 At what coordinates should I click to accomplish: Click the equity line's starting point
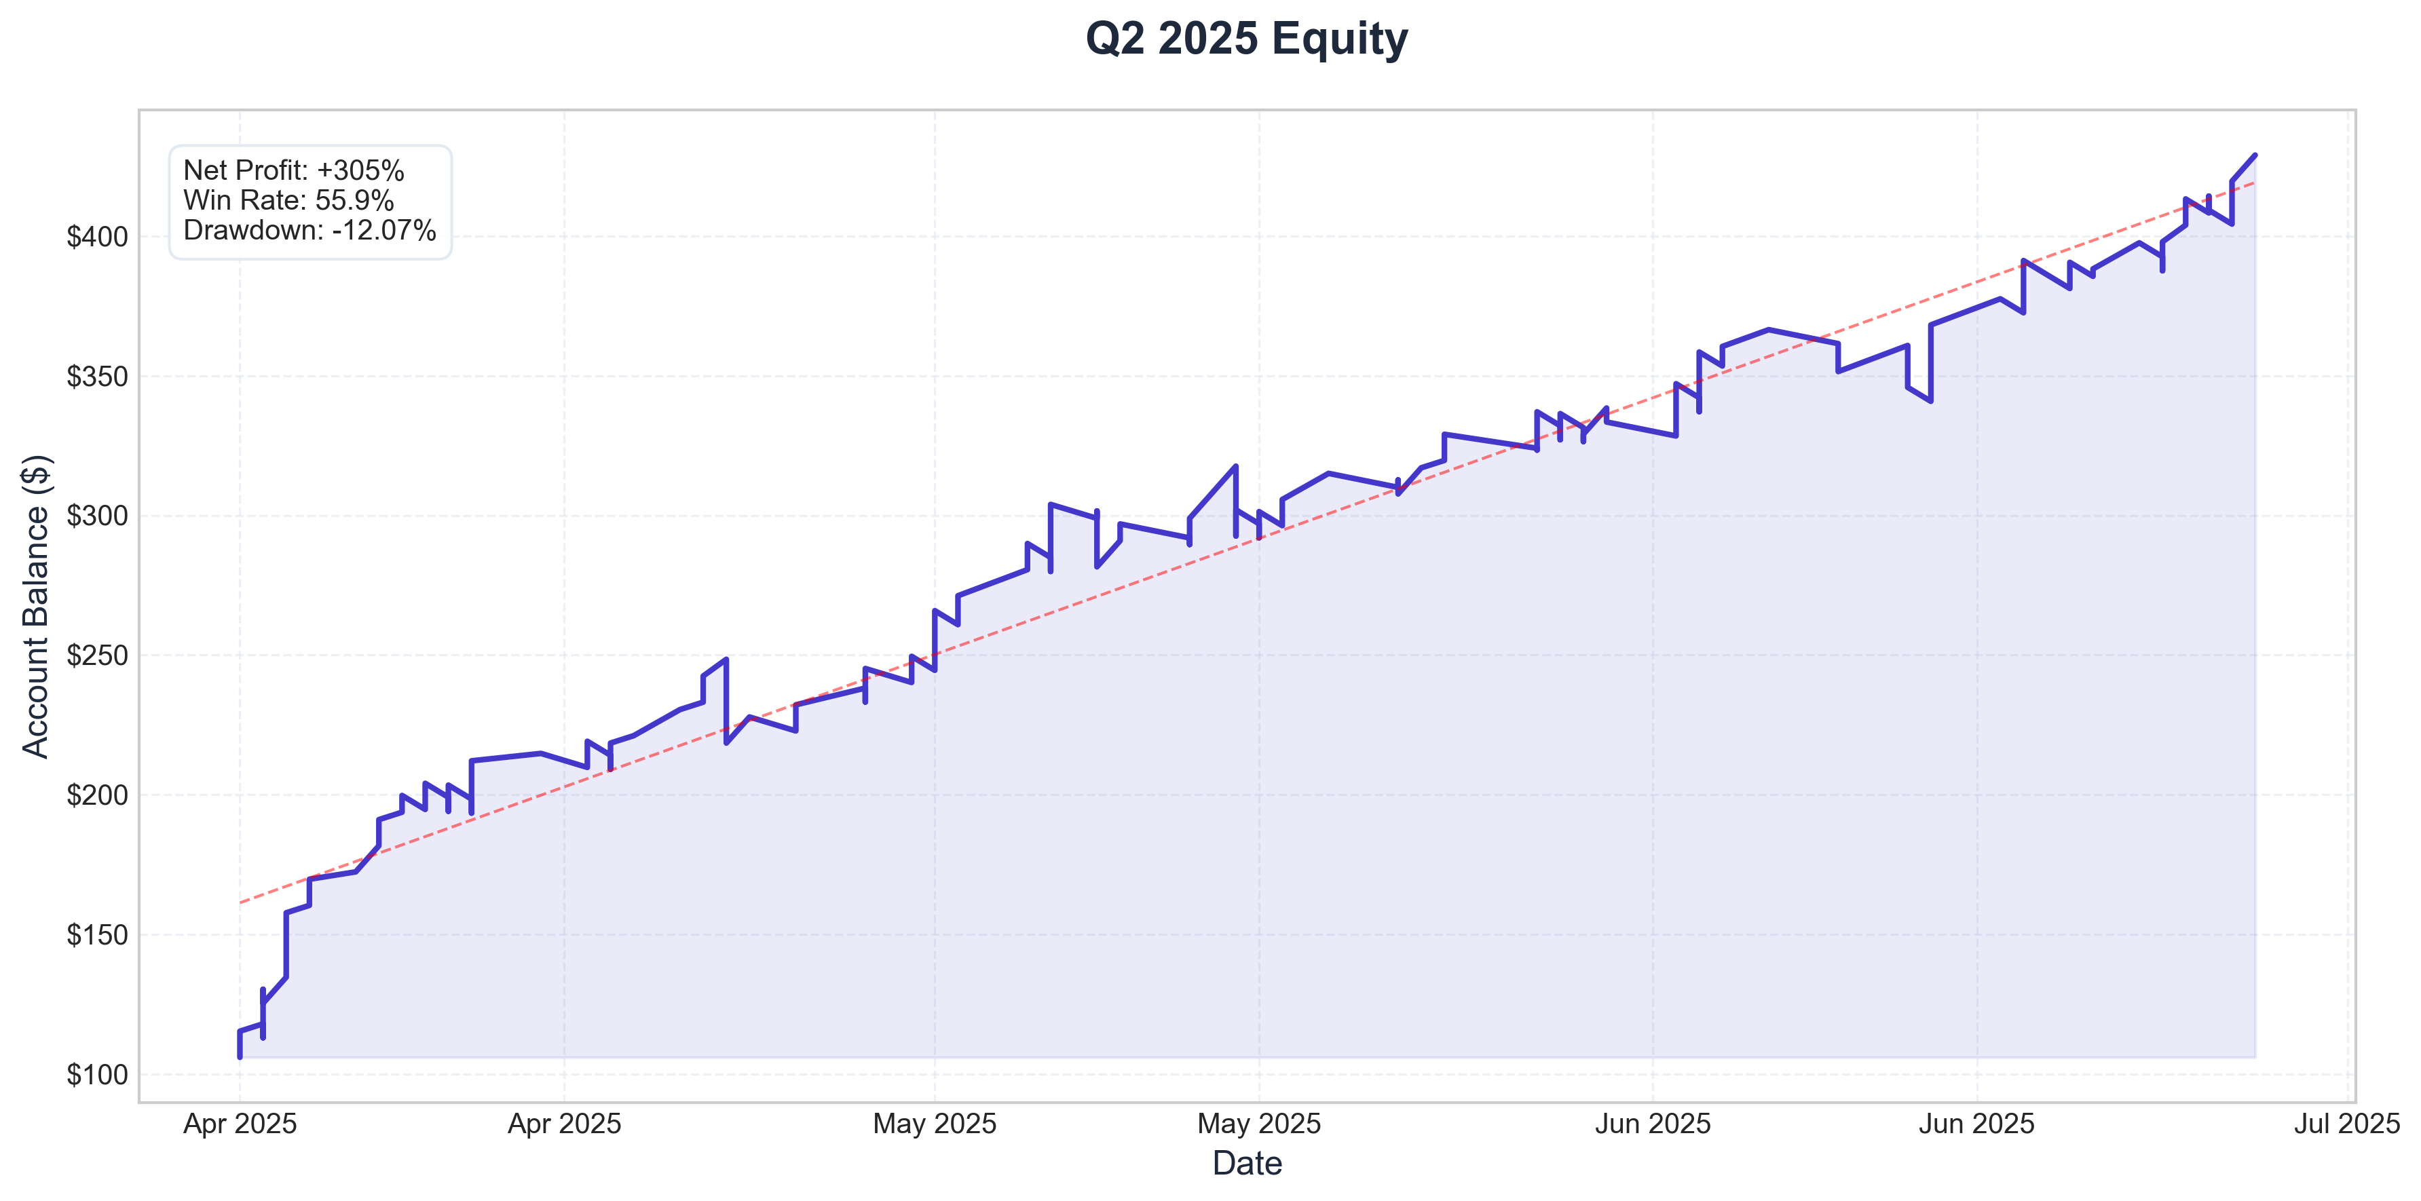coord(240,1057)
